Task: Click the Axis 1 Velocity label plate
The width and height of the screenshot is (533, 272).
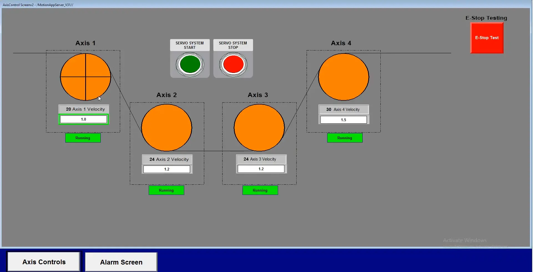Action: pos(84,109)
